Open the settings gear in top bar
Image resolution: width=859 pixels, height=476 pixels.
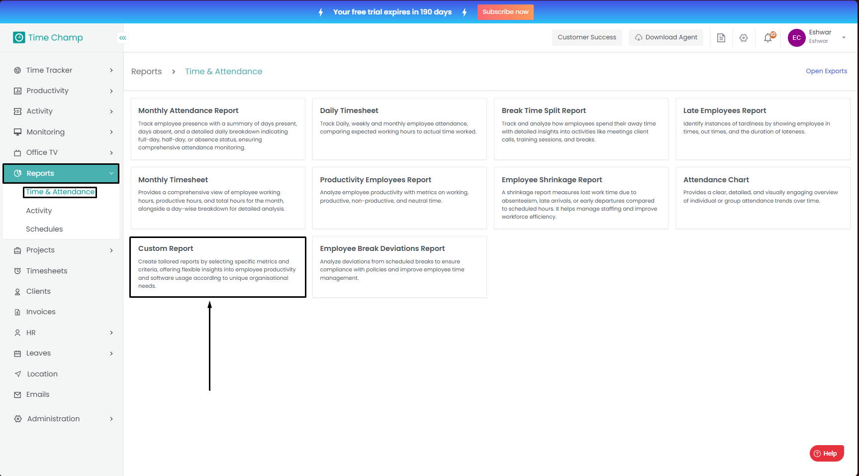[744, 38]
